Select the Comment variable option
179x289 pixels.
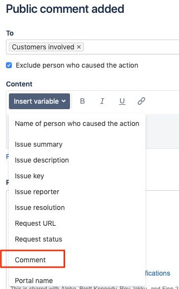coord(77,260)
